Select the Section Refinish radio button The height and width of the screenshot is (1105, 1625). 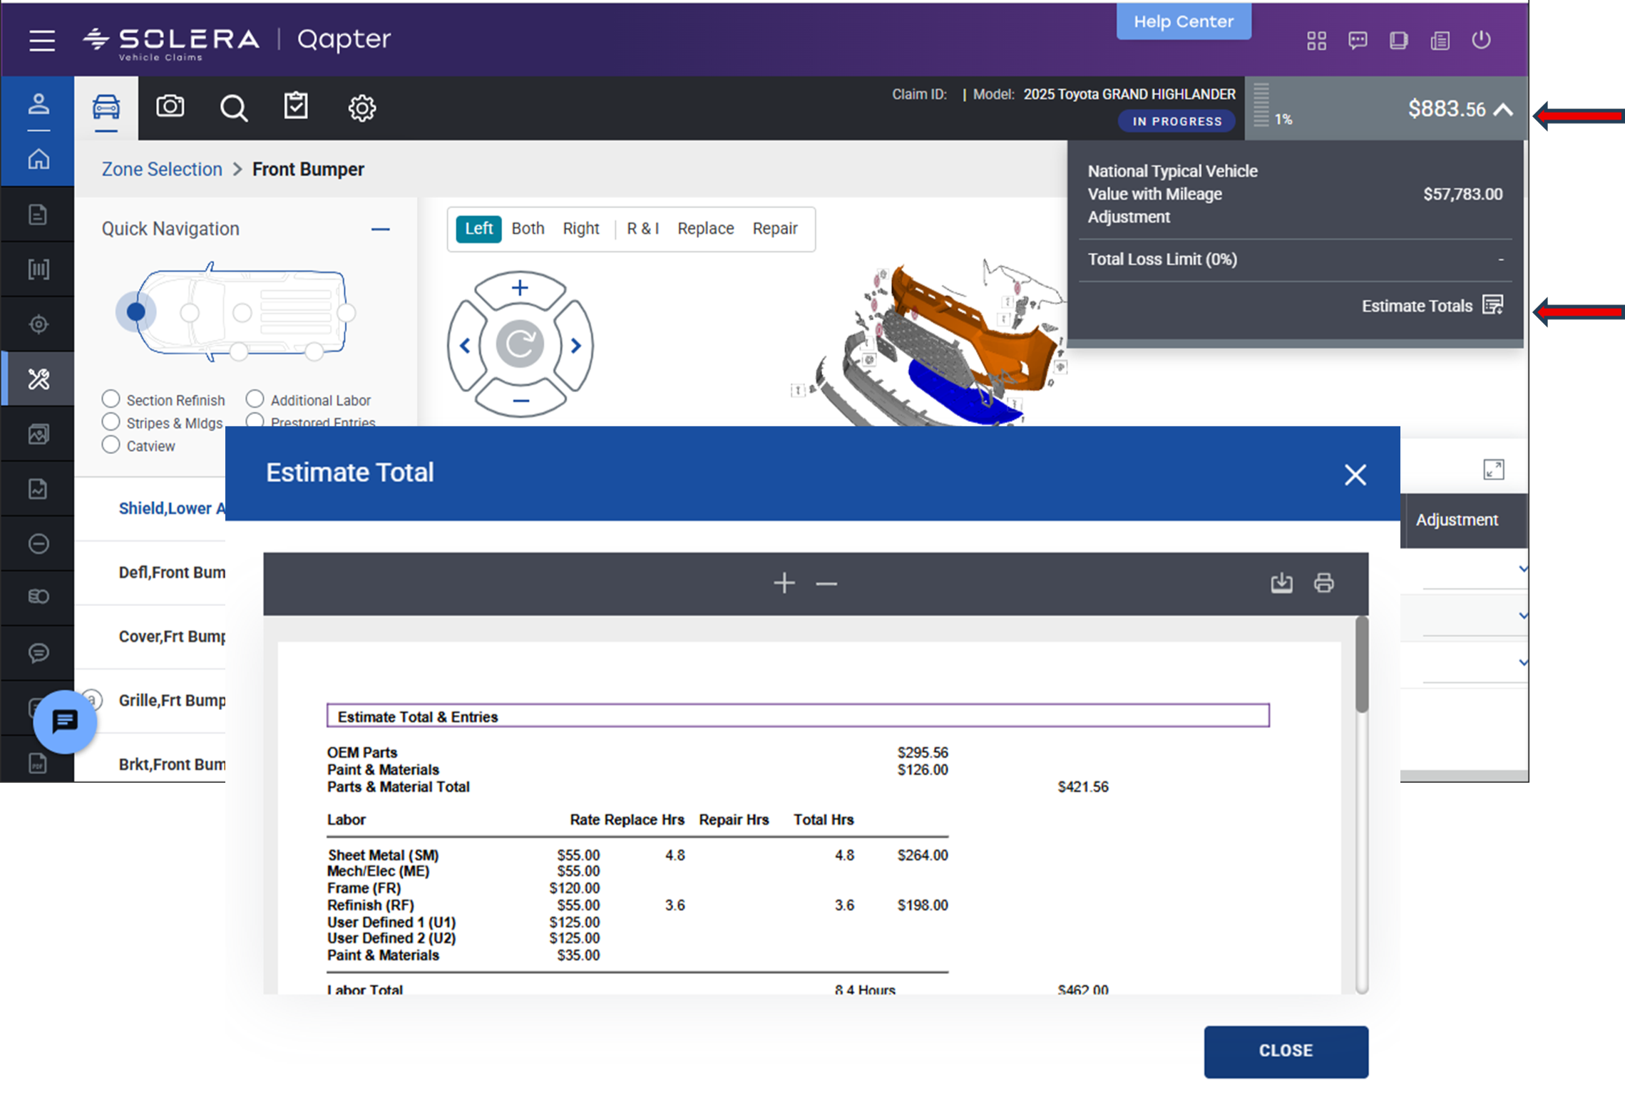(111, 399)
